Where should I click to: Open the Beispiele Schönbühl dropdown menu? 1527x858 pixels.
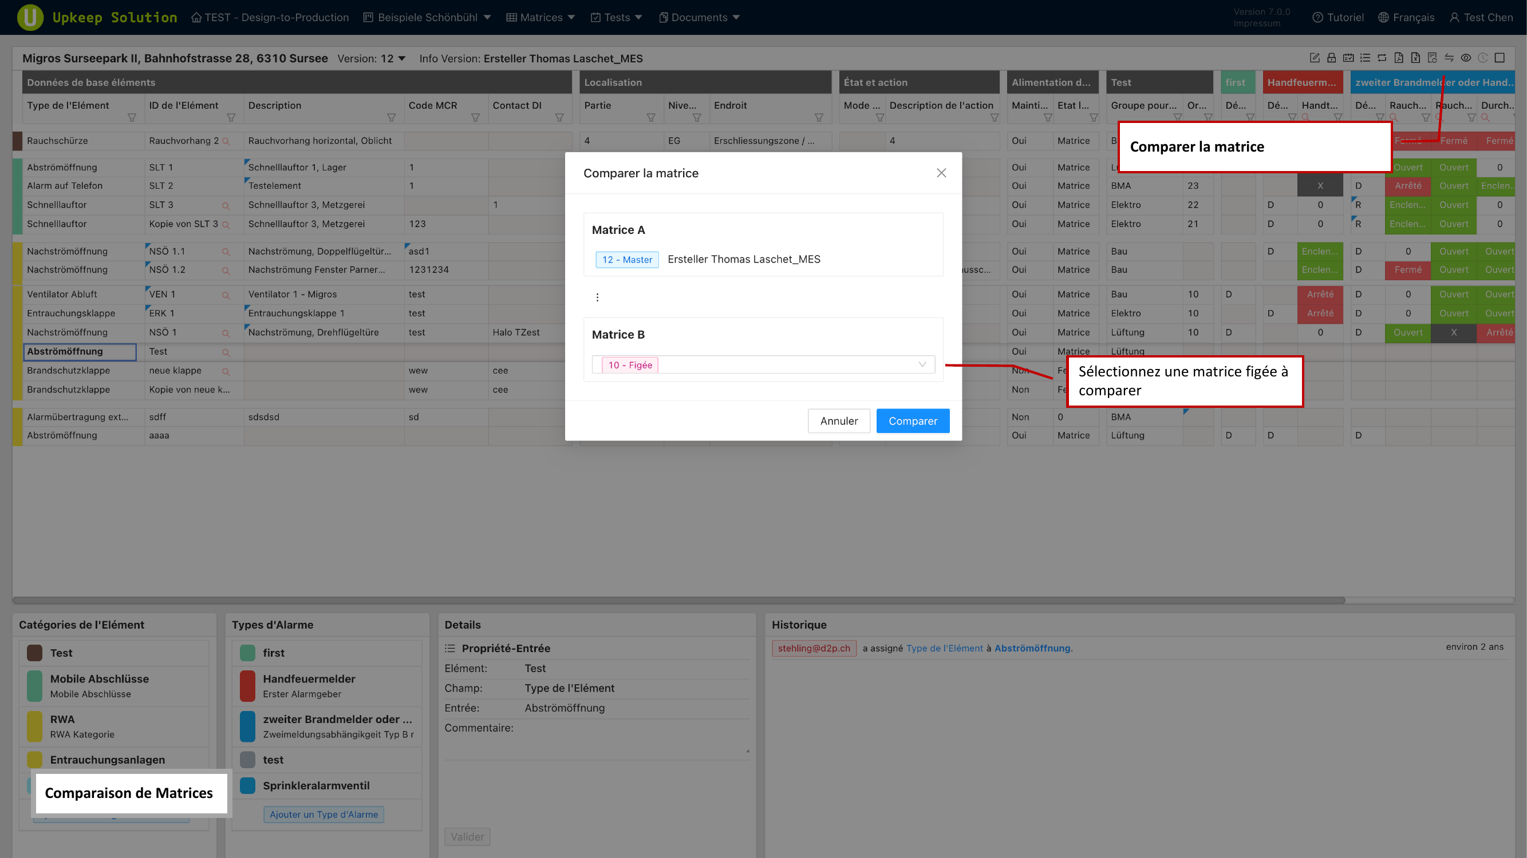[x=427, y=17]
